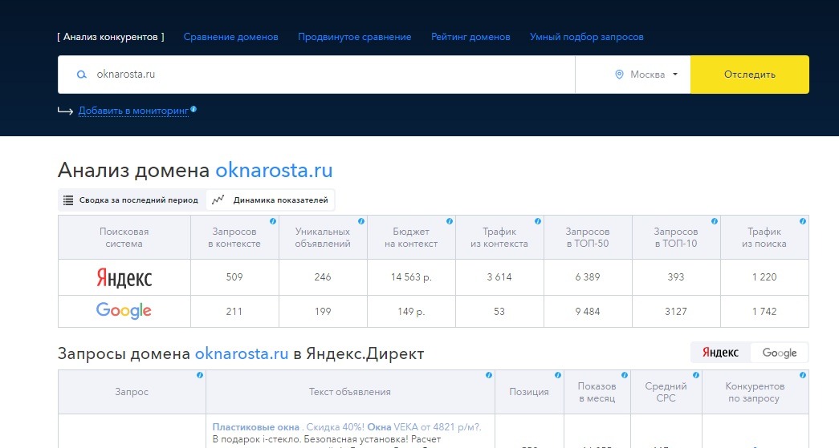Click info icon in Запрос column header
The image size is (839, 448).
(x=200, y=375)
